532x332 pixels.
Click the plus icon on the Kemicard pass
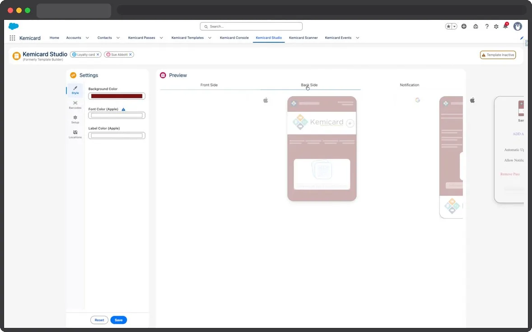point(350,123)
